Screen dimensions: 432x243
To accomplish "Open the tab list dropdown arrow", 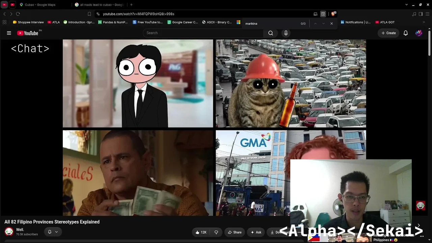I will (x=406, y=5).
